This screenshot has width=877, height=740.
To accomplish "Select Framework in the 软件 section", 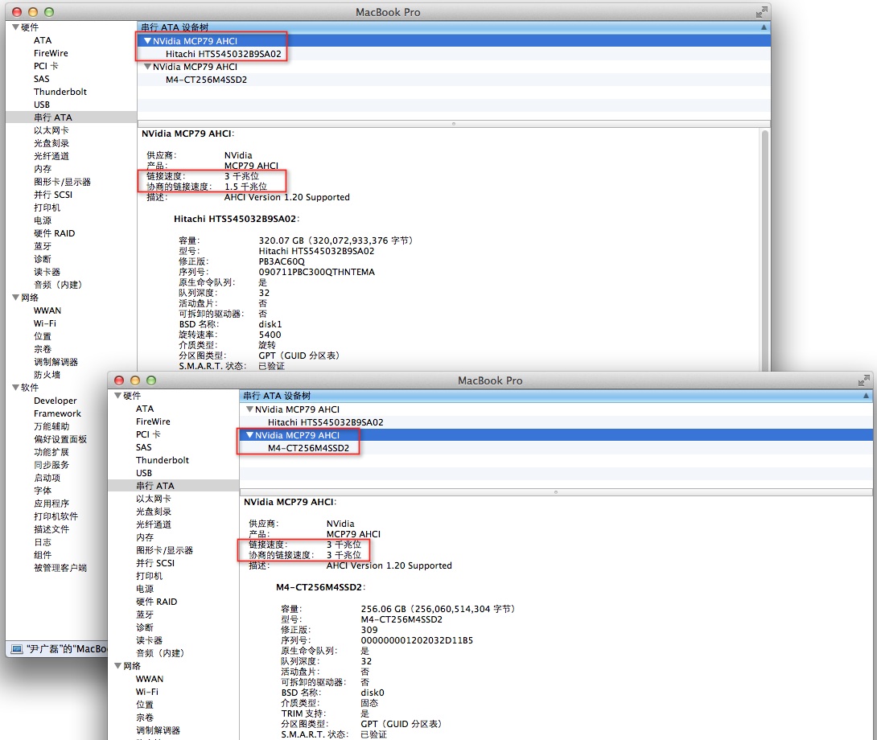I will (58, 413).
